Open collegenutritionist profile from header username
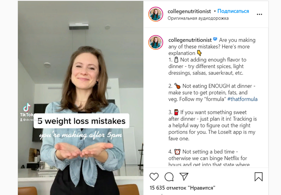 click(x=189, y=11)
